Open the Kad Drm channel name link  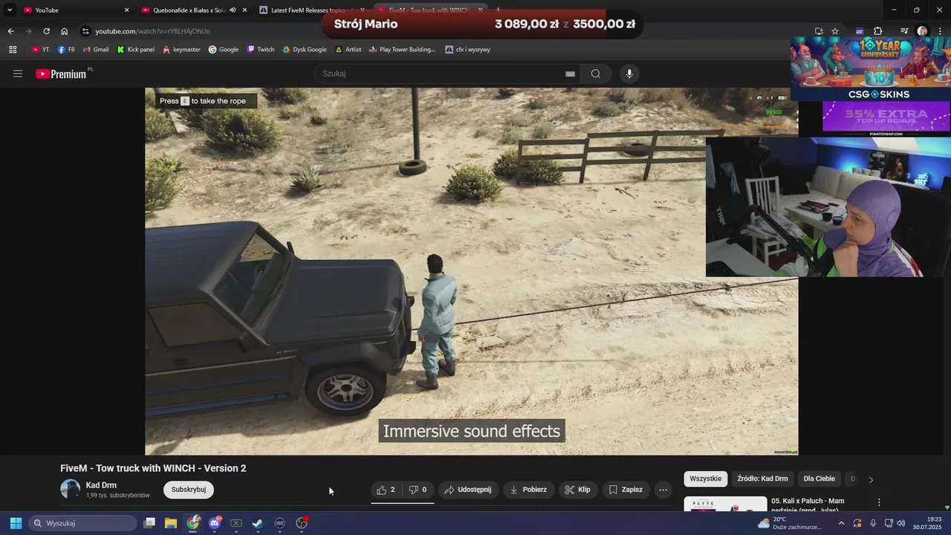click(x=101, y=485)
